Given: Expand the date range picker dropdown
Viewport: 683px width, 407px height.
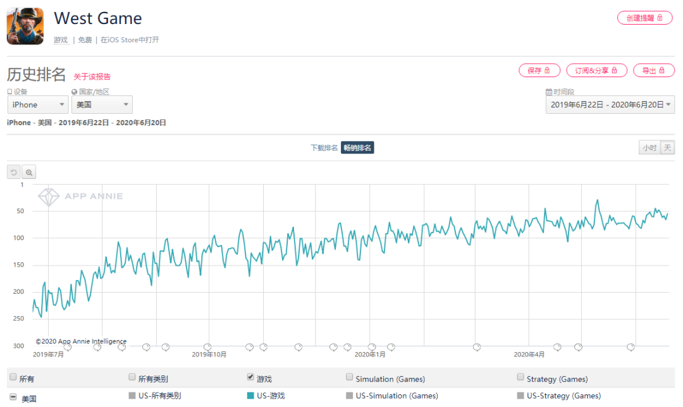Looking at the screenshot, I should click(x=610, y=105).
